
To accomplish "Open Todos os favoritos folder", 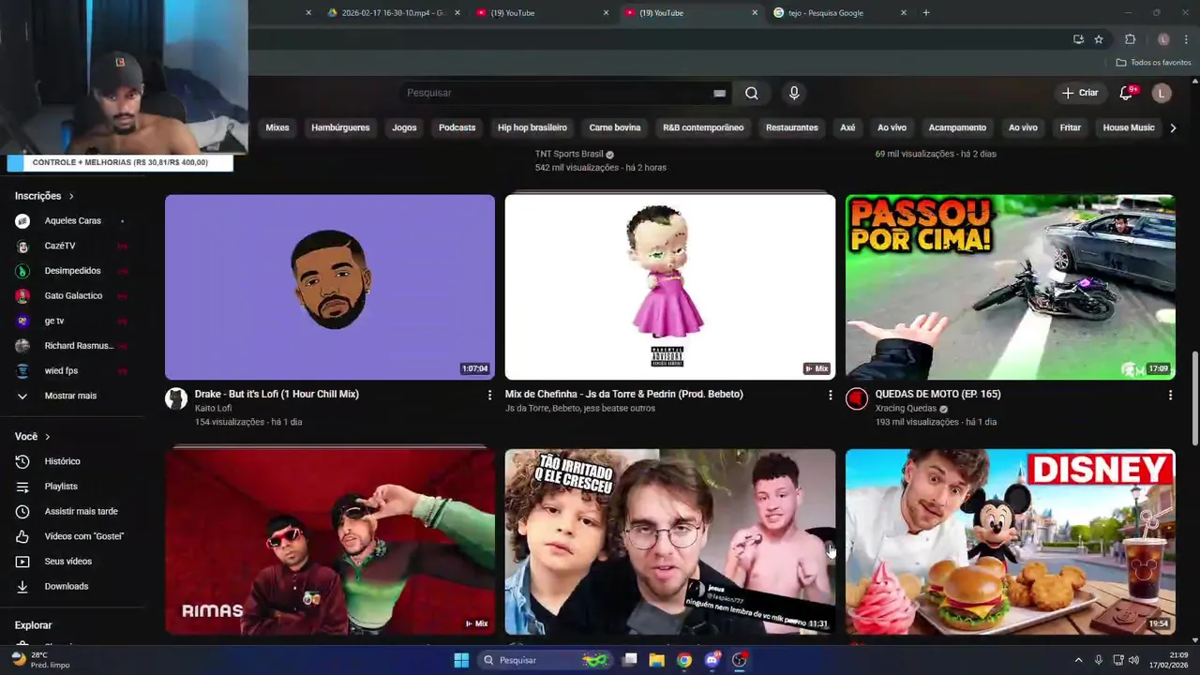I will (1153, 63).
